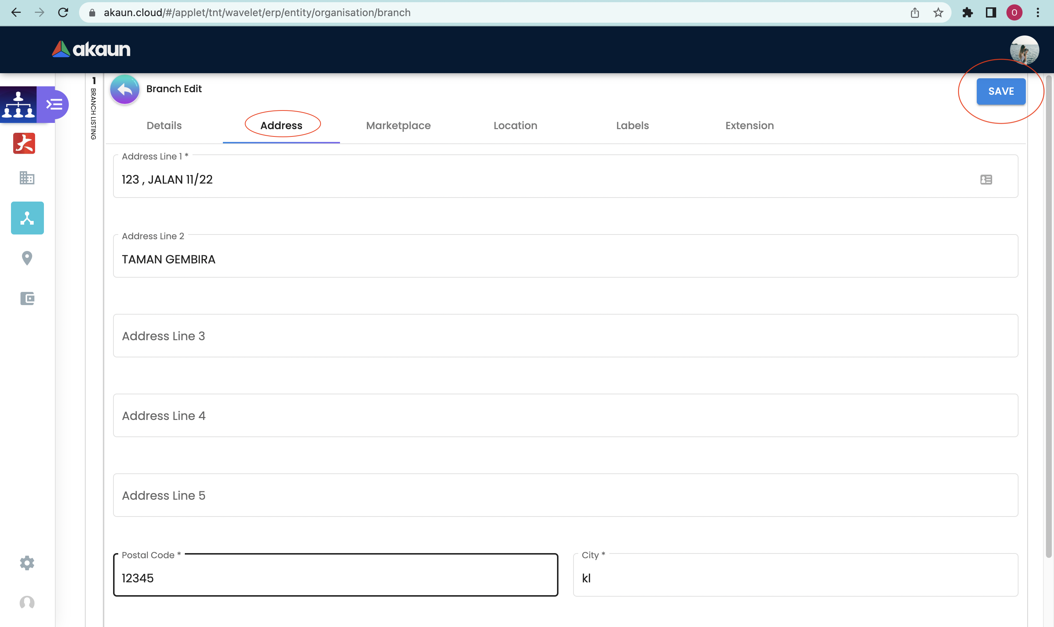The image size is (1054, 627).
Task: Click the Address Line 3 field
Action: [565, 336]
